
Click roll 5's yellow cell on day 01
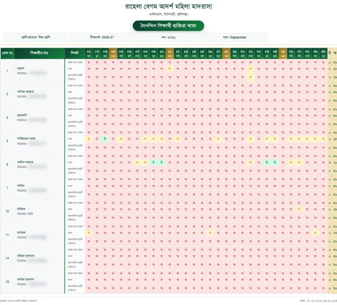[89, 139]
